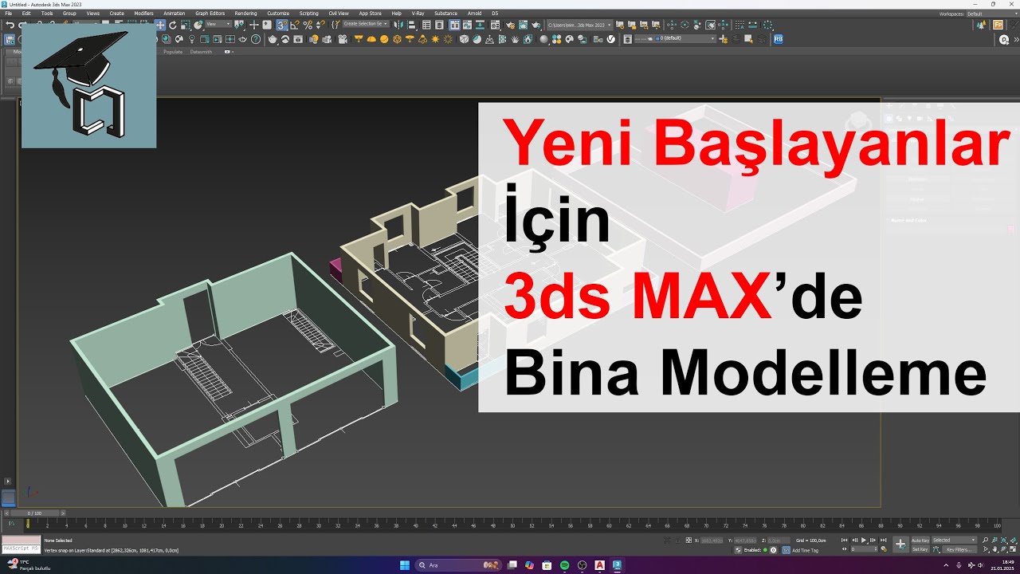Click the Mirror tool icon
The height and width of the screenshot is (574, 1020).
tap(398, 25)
